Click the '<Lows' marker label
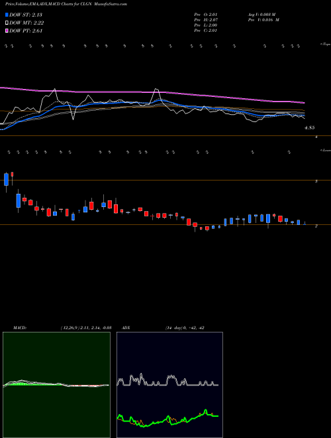The image size is (331, 438). pos(325,150)
